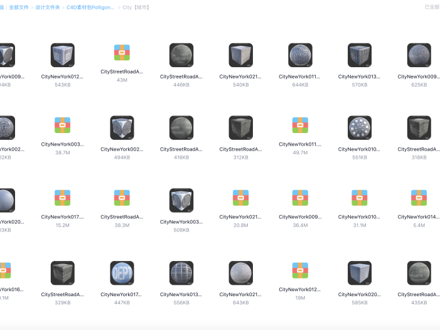Open the 19M CityNewYork012 archive icon

(x=300, y=270)
